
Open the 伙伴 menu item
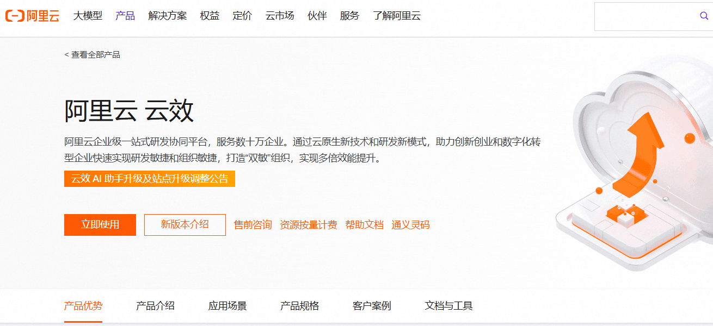pos(317,16)
